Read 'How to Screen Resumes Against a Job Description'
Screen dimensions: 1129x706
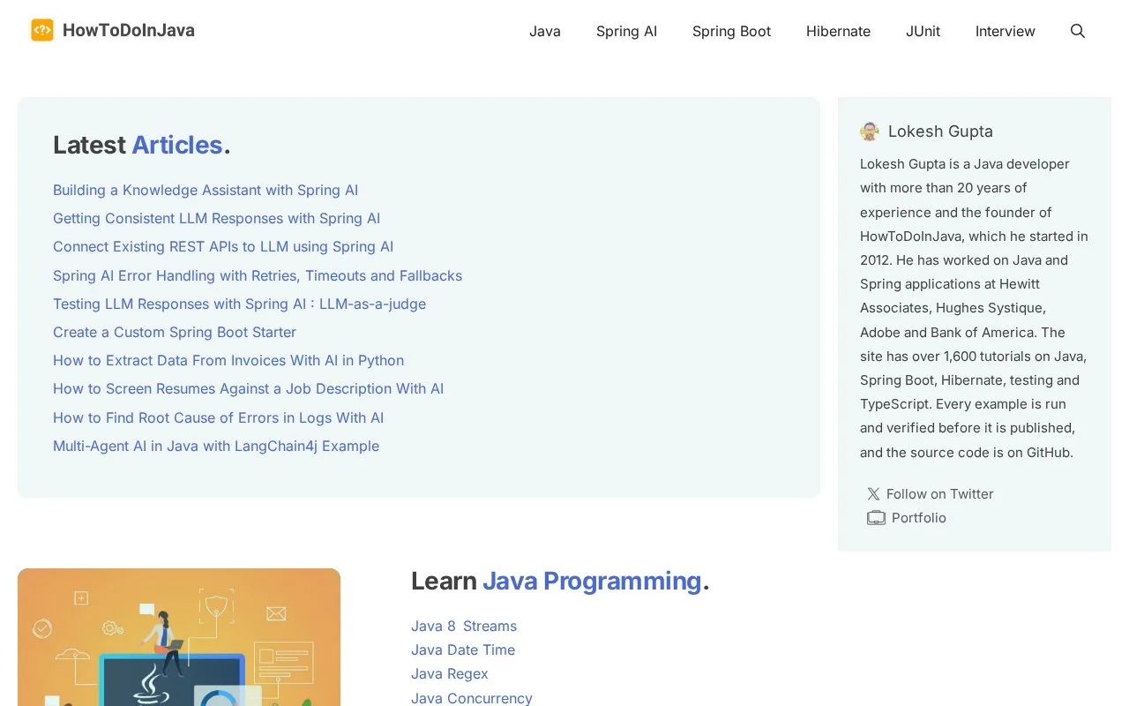(x=248, y=388)
